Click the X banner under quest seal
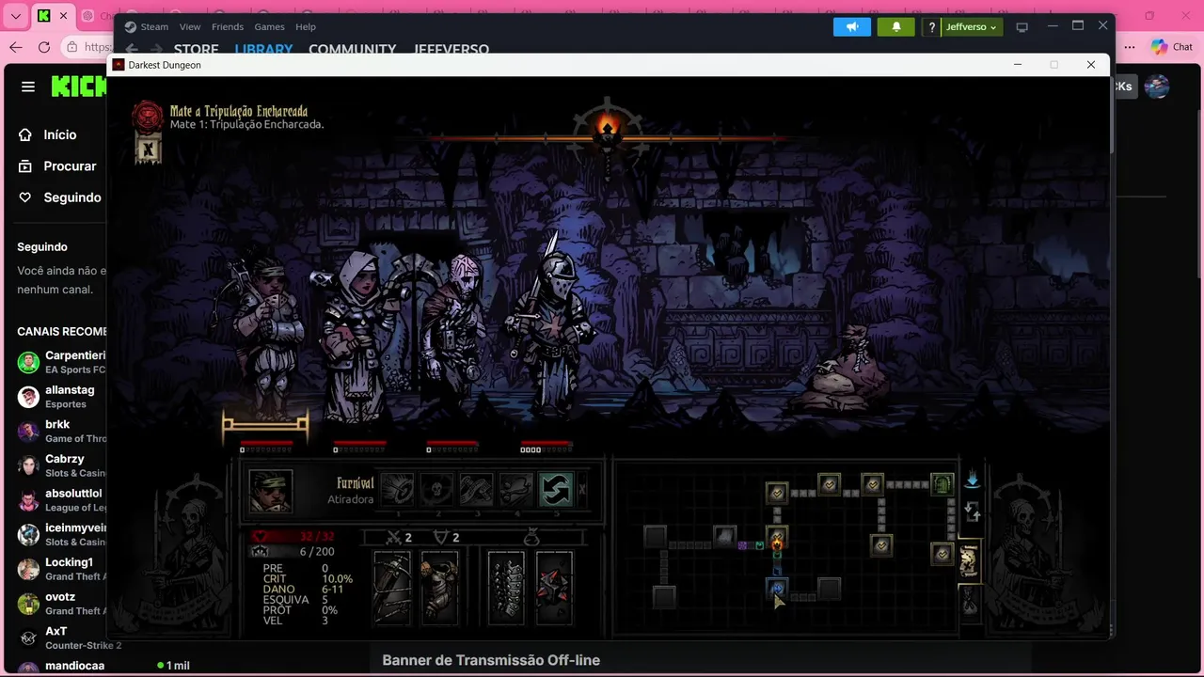 click(147, 149)
